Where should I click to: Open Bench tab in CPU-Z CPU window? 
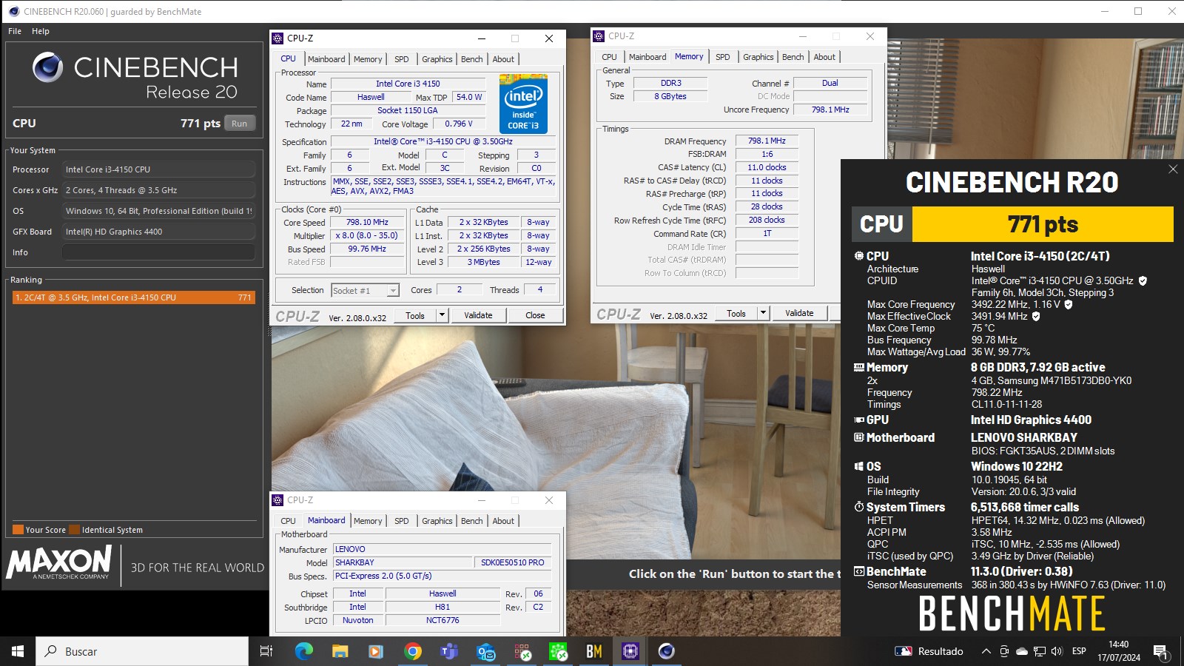[x=472, y=59]
